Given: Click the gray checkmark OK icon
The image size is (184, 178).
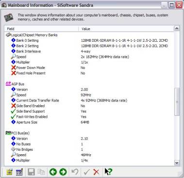Looking at the screenshot, I should point(86,172).
